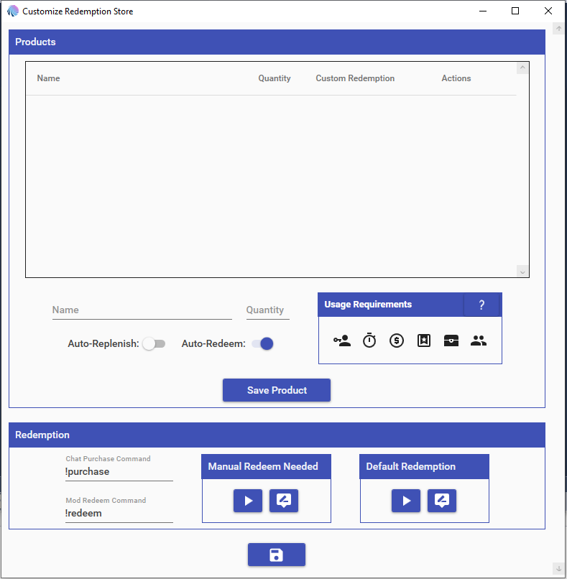Test play the Manual Redeem Needed command
Screen dimensions: 567x579
tap(248, 501)
